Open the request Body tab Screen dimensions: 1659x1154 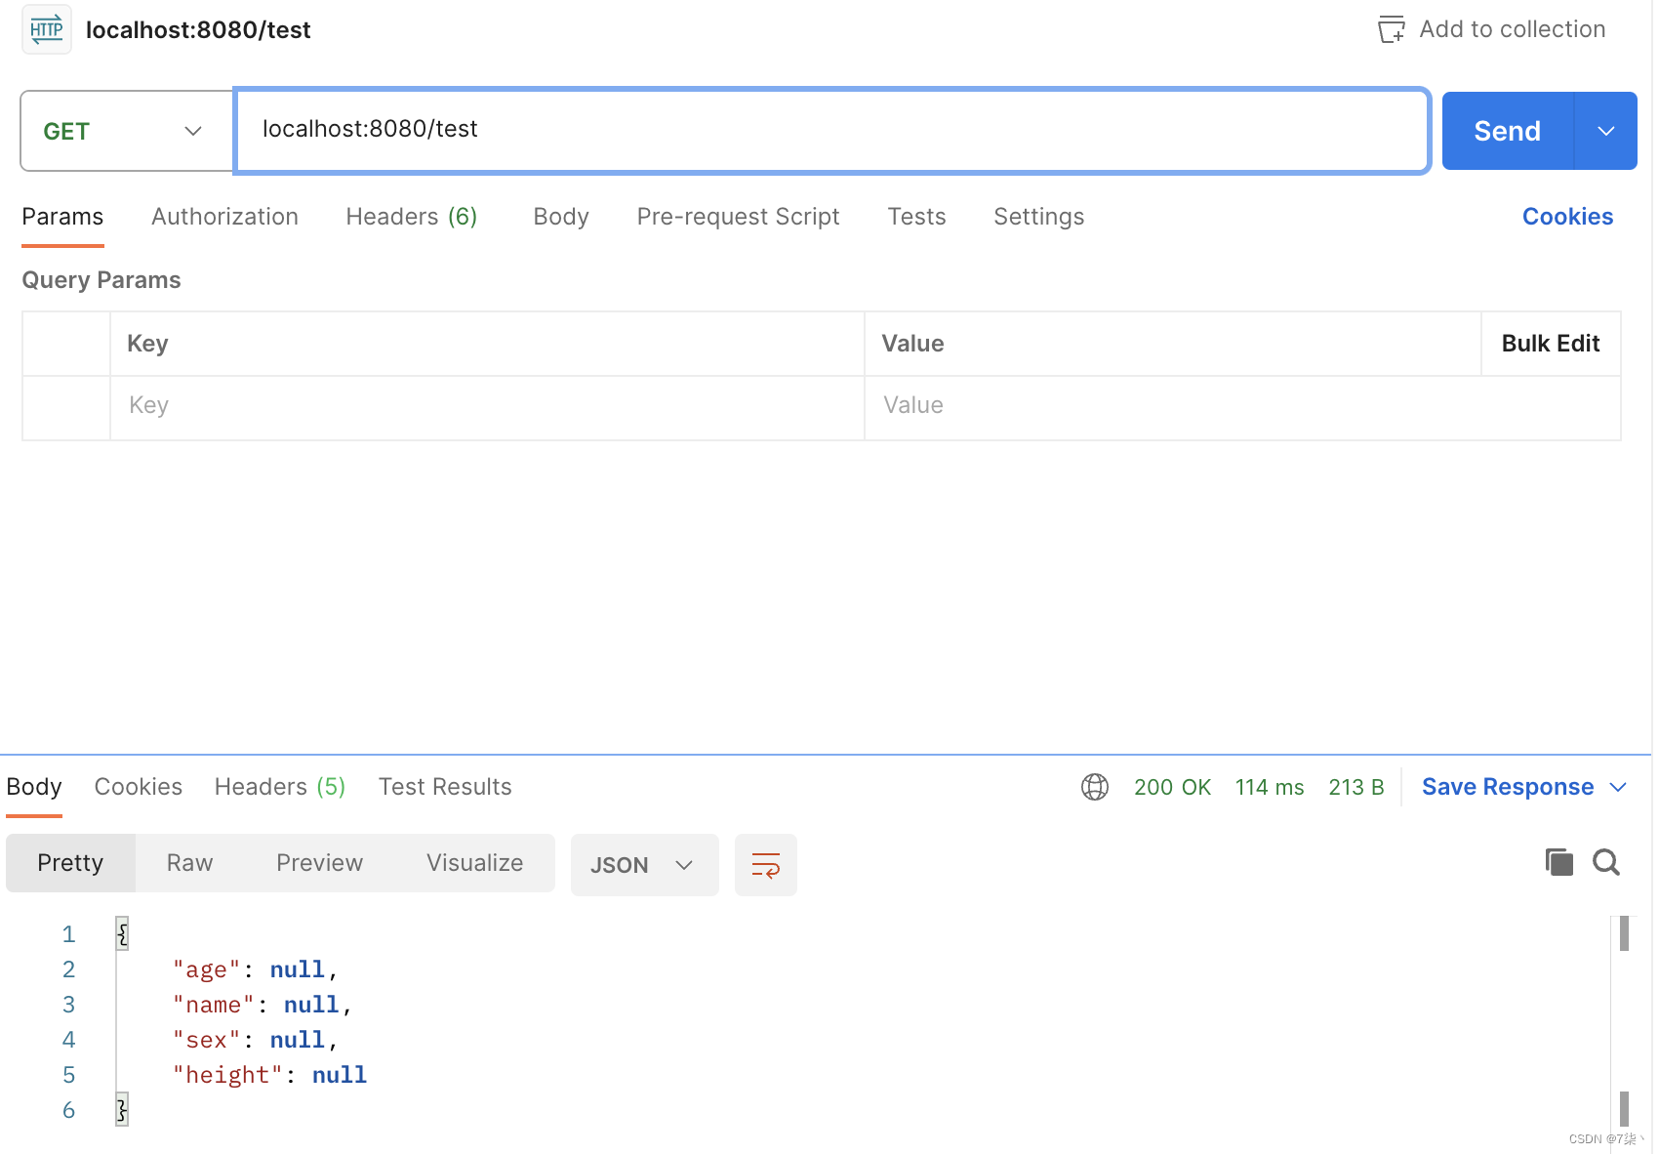coord(561,217)
